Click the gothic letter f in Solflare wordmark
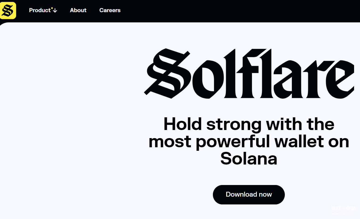 (x=247, y=73)
